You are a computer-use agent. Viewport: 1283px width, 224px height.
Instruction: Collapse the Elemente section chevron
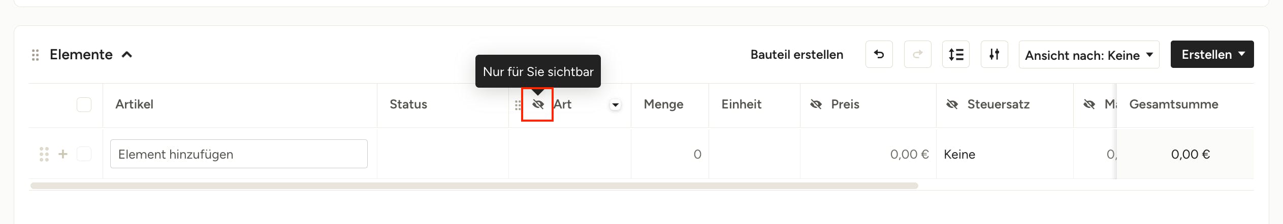point(127,55)
